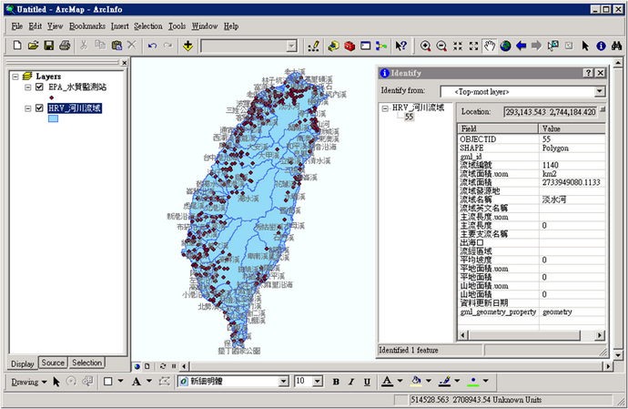Click the Save document icon
628x409 pixels.
pos(49,46)
